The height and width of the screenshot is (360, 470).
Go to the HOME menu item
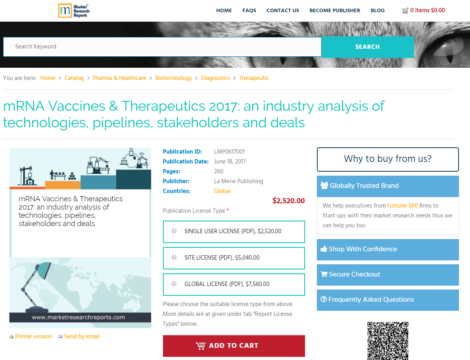[x=224, y=11]
